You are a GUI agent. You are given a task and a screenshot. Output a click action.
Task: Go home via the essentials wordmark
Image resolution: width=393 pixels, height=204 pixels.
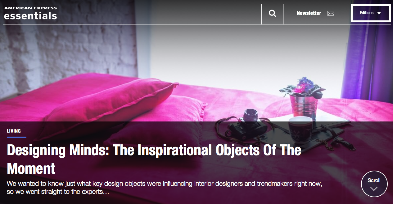30,15
